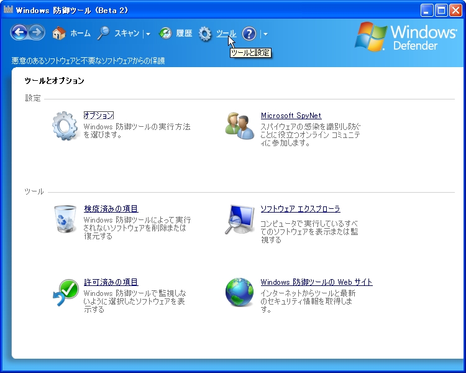Open Help via the question mark icon
This screenshot has width=466, height=373.
tap(249, 34)
